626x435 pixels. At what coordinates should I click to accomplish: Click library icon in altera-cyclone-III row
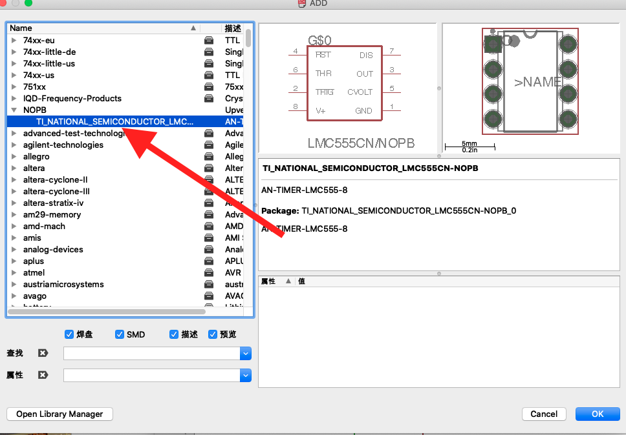tap(208, 191)
